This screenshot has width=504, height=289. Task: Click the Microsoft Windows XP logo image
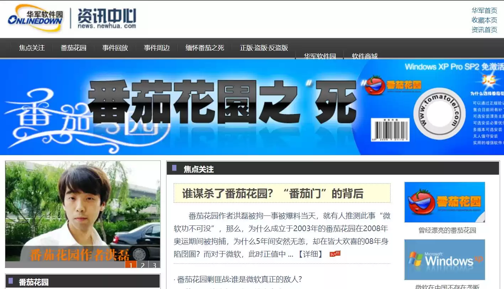444,260
